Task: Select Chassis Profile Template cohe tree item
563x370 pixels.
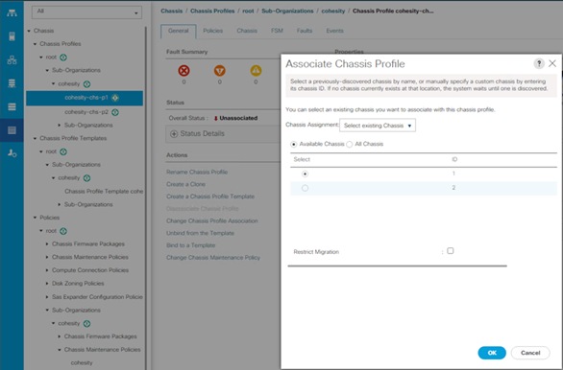Action: 104,192
